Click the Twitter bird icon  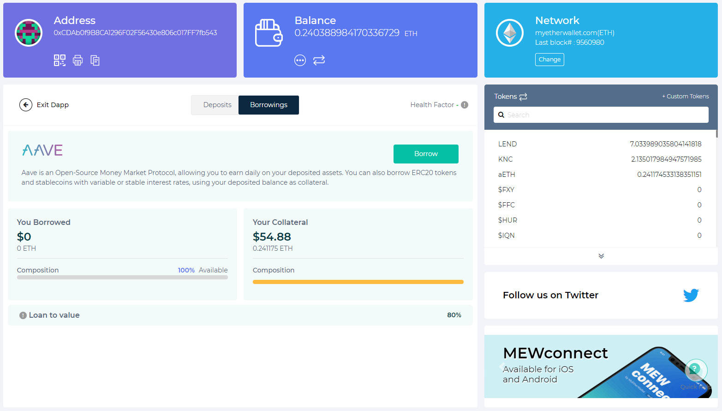coord(691,295)
